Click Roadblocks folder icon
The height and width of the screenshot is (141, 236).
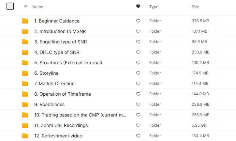pyautogui.click(x=25, y=104)
